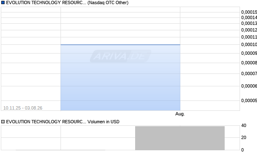257x154 pixels.
Task: Click the 0,00009 price axis label
Action: pyautogui.click(x=249, y=53)
